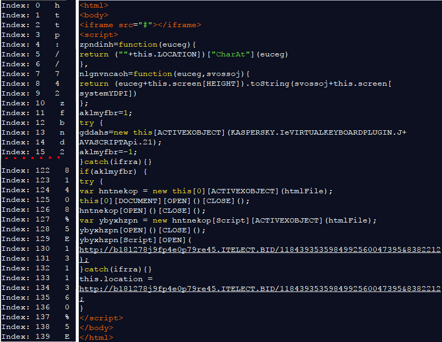Click the aklmyfbr=-1; line

[x=108, y=152]
